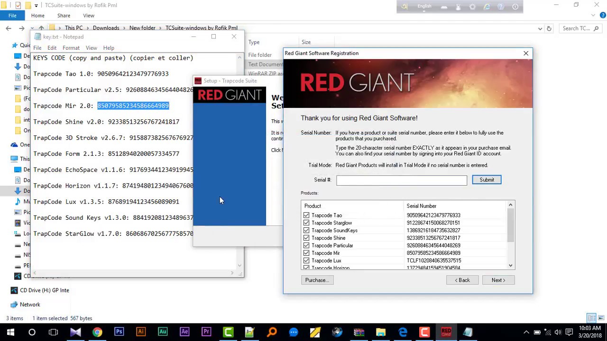Screen dimensions: 607x341
Task: Click the Explorer search box
Action: point(581,28)
